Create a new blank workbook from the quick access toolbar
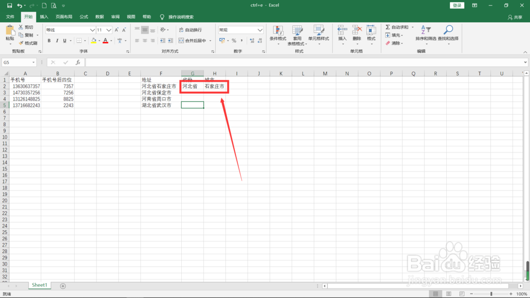 (45, 5)
